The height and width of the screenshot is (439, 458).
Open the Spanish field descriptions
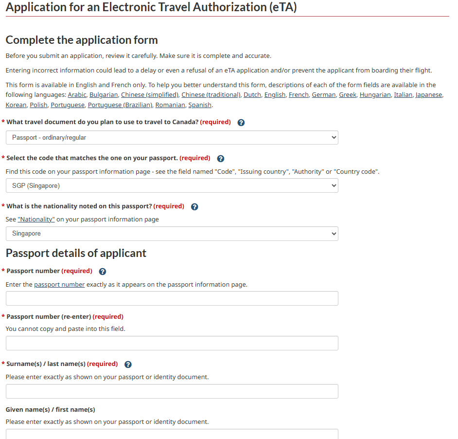pos(199,105)
